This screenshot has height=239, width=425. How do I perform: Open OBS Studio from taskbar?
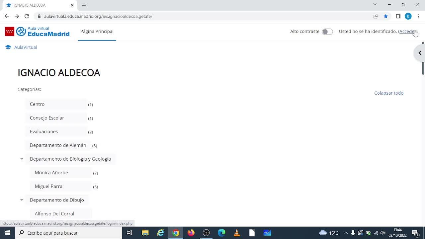tap(206, 233)
